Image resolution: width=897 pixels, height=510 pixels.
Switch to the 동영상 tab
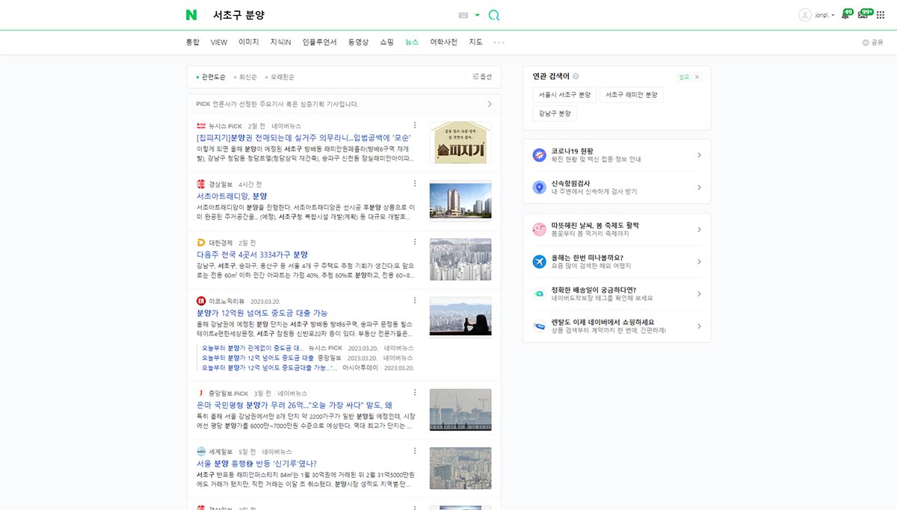tap(358, 43)
